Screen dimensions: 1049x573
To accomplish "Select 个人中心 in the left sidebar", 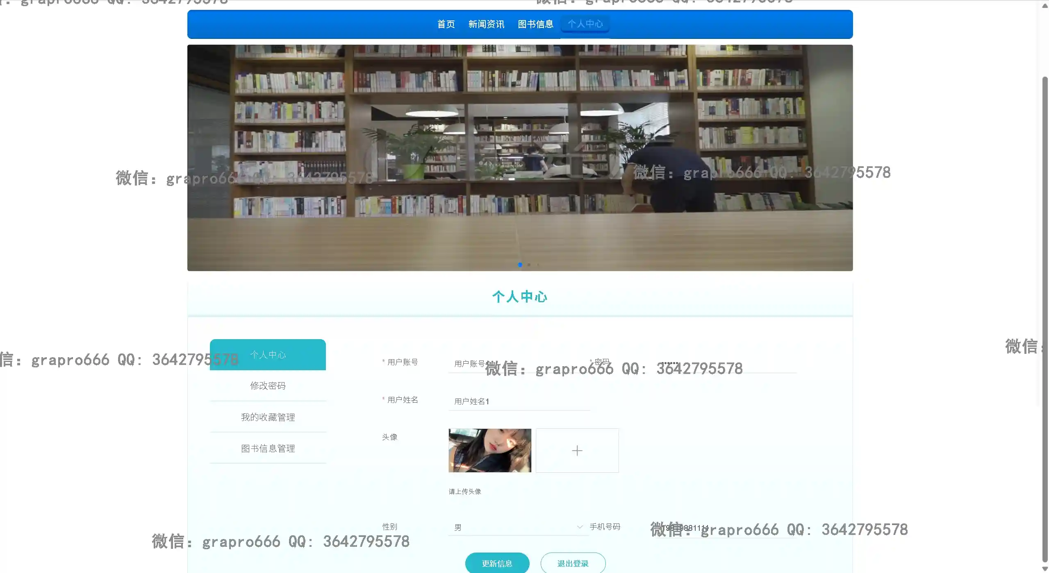I will coord(268,355).
